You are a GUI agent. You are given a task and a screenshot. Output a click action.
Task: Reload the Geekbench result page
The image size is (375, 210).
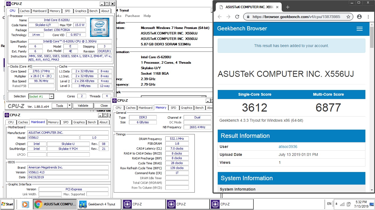click(x=237, y=17)
